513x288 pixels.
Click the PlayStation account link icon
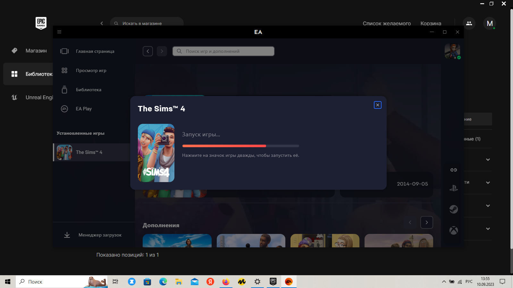453,188
